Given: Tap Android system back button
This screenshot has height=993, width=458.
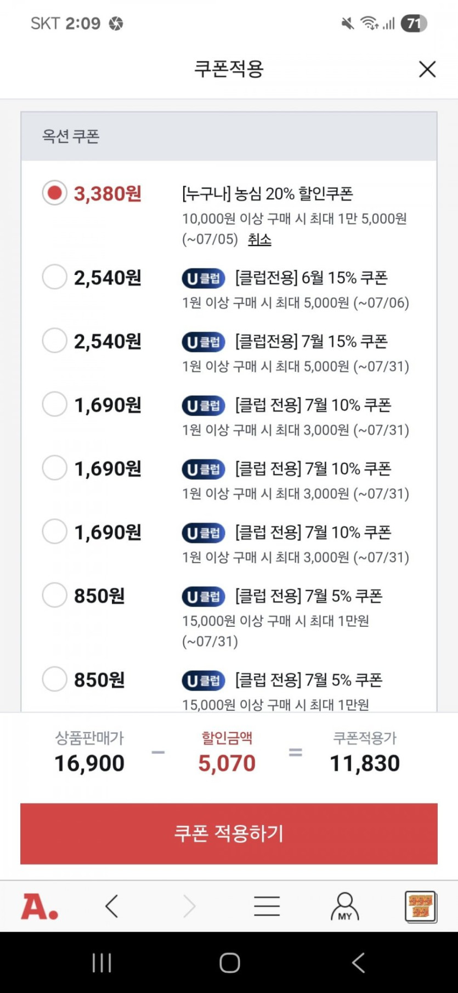Looking at the screenshot, I should 358,963.
